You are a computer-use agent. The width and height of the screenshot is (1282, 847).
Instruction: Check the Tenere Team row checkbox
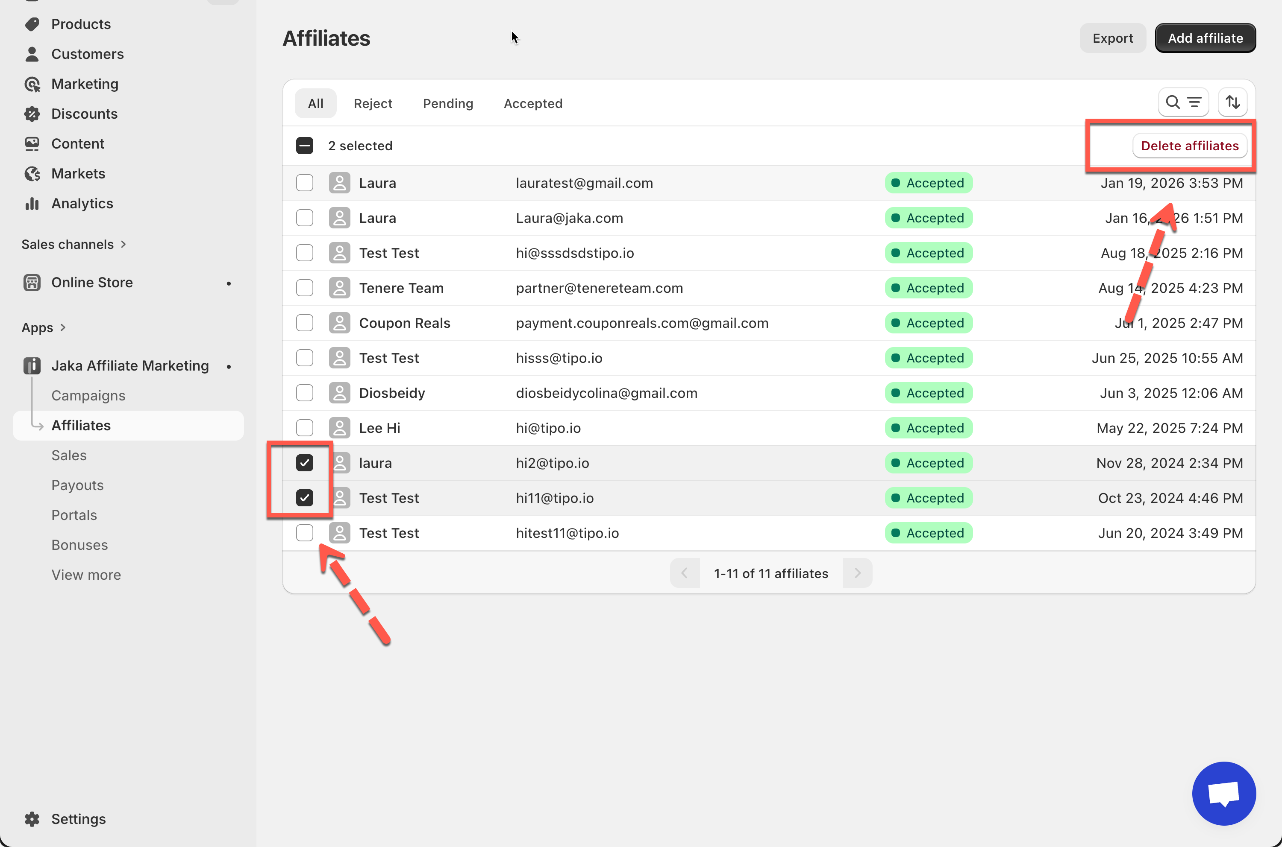tap(304, 288)
